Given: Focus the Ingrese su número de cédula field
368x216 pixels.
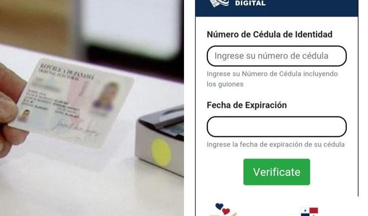Looking at the screenshot, I should (277, 56).
